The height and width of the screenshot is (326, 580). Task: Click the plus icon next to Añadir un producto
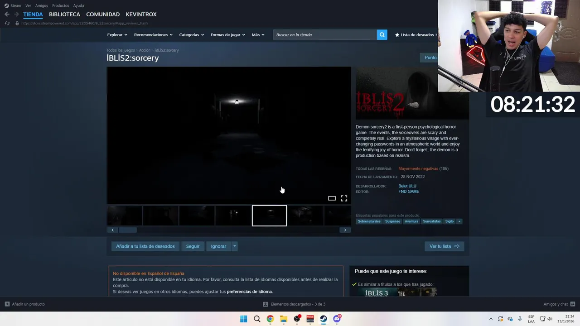tap(7, 304)
